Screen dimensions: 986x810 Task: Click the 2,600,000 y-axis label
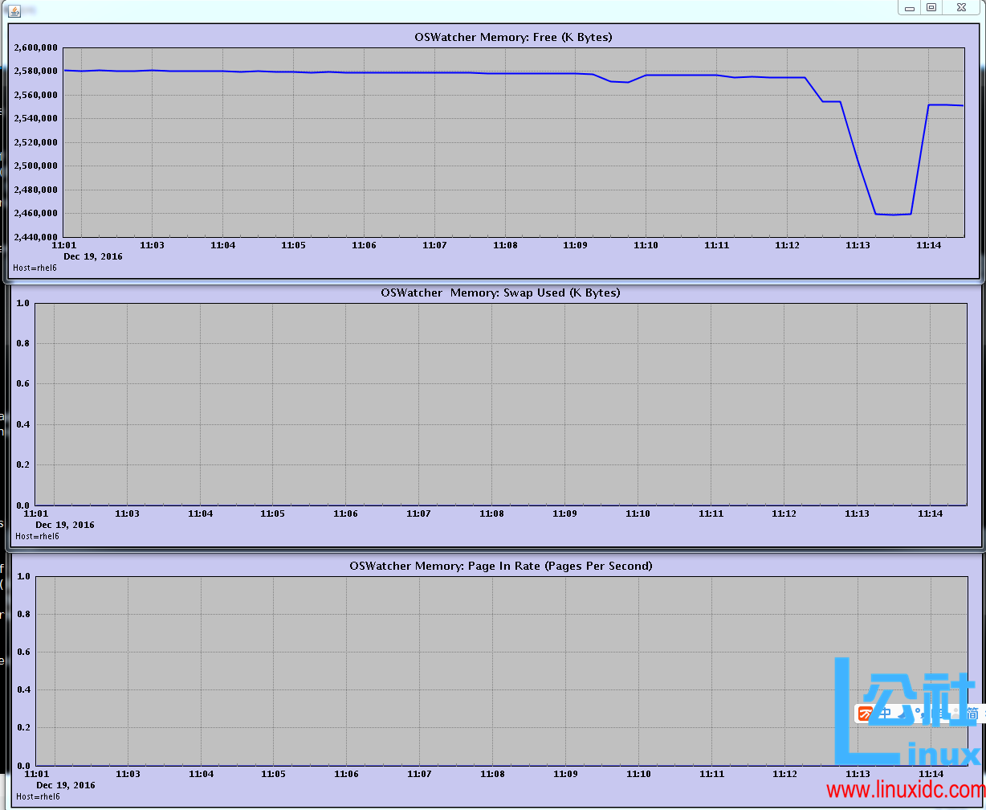35,47
